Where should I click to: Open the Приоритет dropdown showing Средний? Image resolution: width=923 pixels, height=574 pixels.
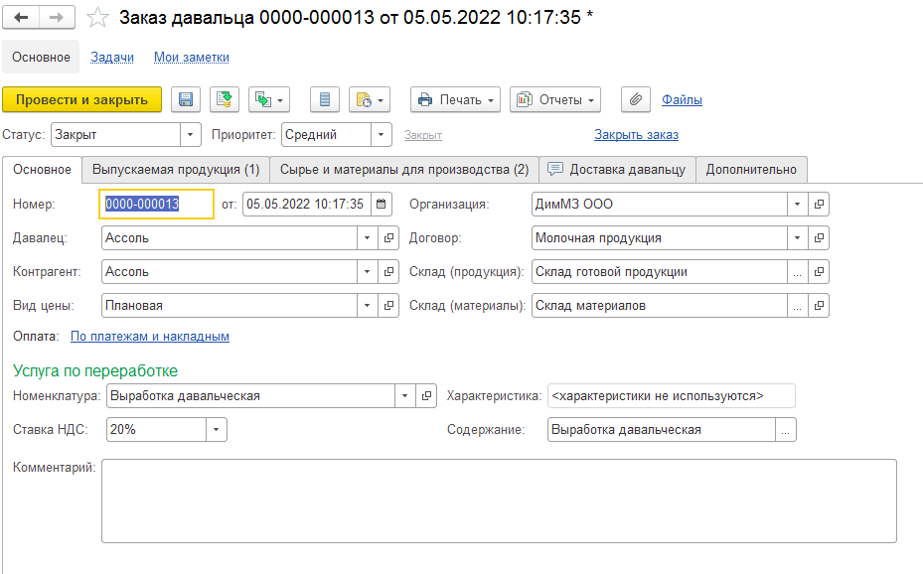click(379, 134)
